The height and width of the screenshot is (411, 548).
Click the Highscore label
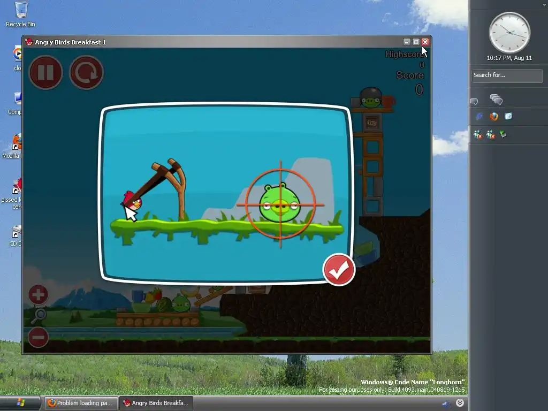[405, 55]
